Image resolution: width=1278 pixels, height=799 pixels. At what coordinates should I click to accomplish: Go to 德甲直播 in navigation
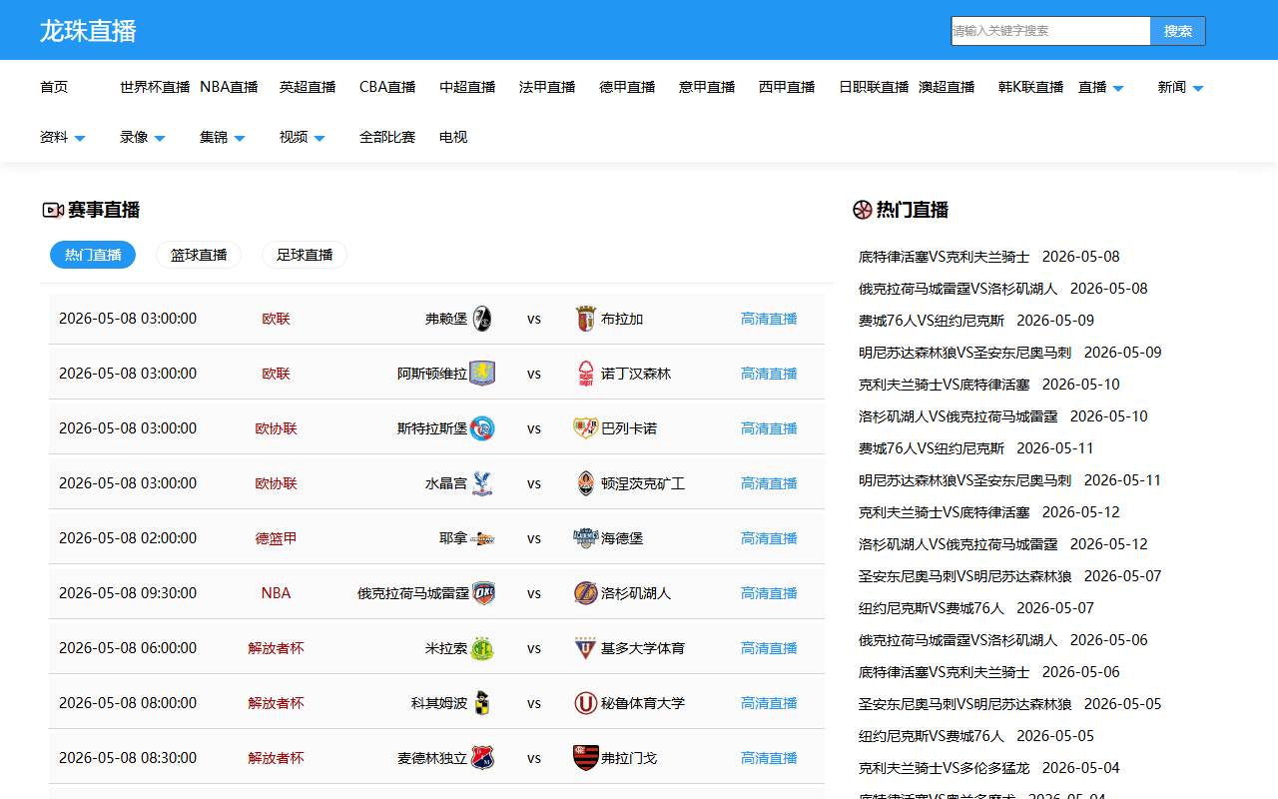coord(627,88)
